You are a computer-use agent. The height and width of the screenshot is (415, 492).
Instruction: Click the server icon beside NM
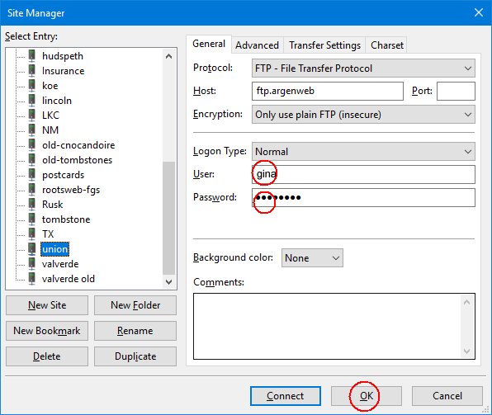point(32,130)
